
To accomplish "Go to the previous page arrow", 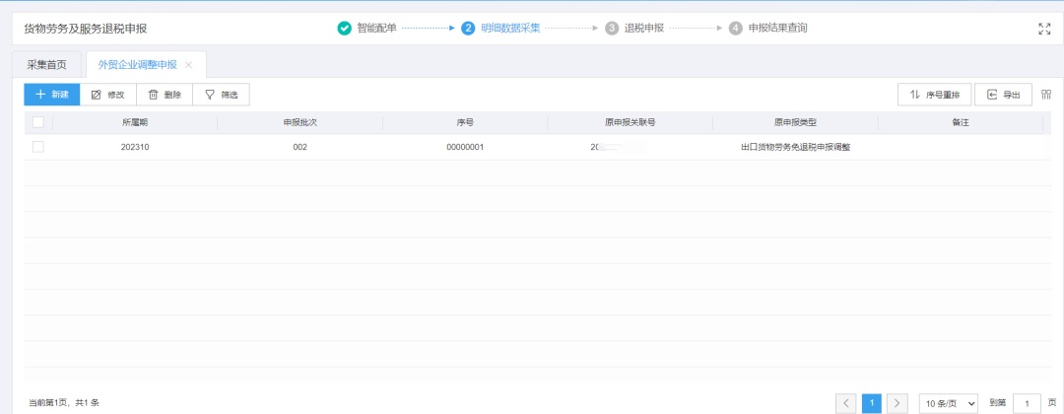I will tap(846, 403).
